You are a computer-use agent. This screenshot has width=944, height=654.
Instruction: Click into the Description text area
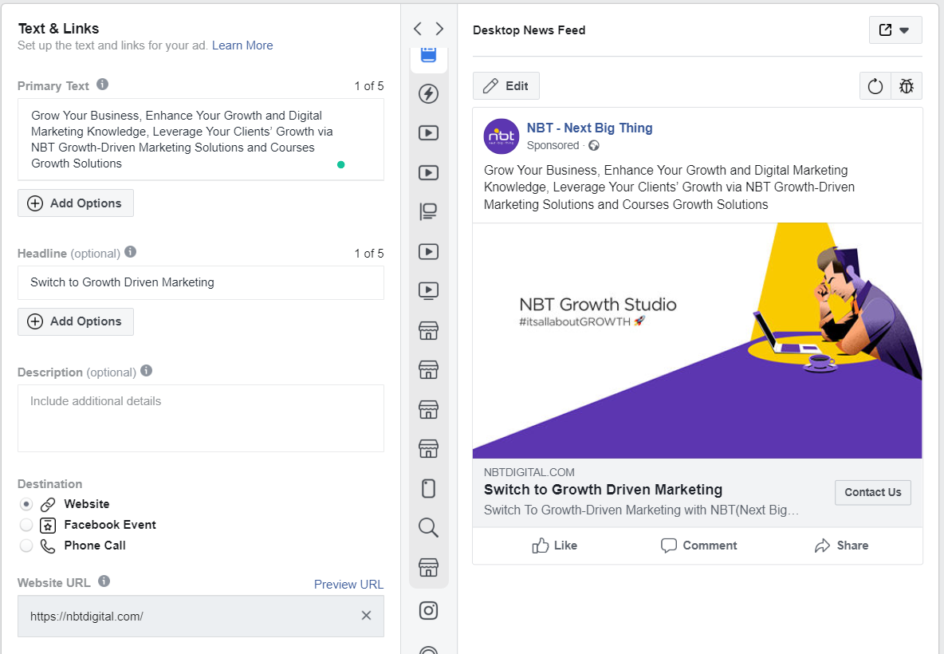click(201, 419)
